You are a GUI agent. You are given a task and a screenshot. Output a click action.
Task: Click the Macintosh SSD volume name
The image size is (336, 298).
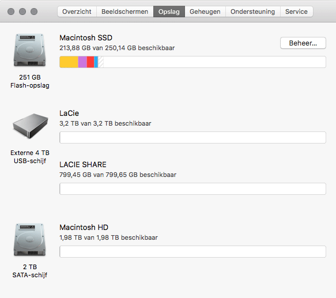pos(86,37)
